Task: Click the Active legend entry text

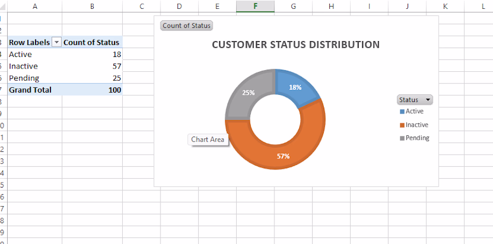Action: [x=415, y=111]
